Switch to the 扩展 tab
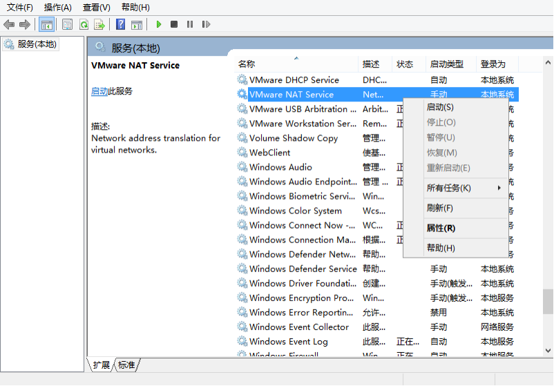The height and width of the screenshot is (386, 554). point(101,365)
